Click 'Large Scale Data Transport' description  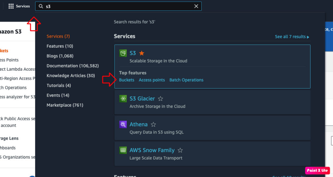point(156,158)
